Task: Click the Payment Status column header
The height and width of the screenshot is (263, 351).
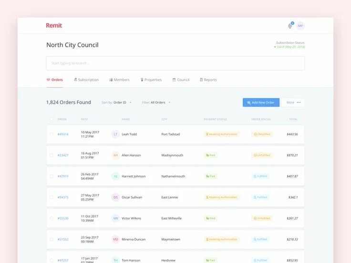Action: (x=216, y=119)
